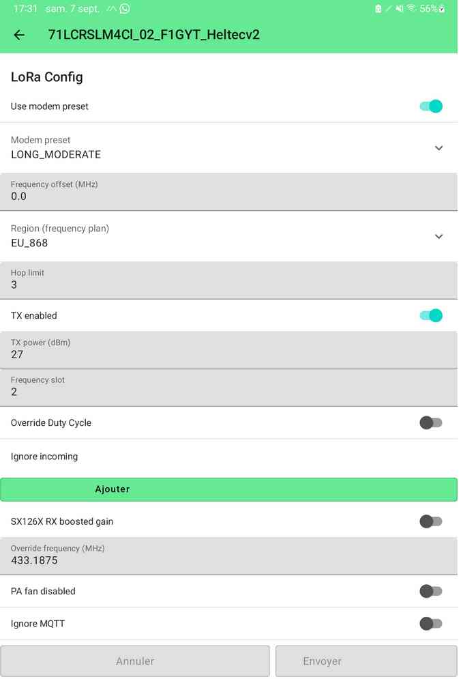Disable the Use modem preset switch

click(x=431, y=106)
